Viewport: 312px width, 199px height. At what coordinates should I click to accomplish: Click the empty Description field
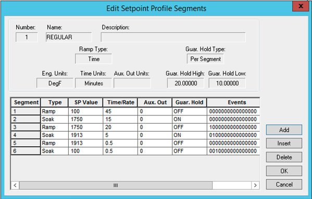173,37
